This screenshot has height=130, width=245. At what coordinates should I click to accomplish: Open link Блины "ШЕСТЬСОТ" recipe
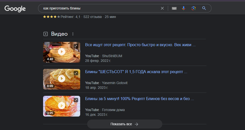[x=136, y=72]
